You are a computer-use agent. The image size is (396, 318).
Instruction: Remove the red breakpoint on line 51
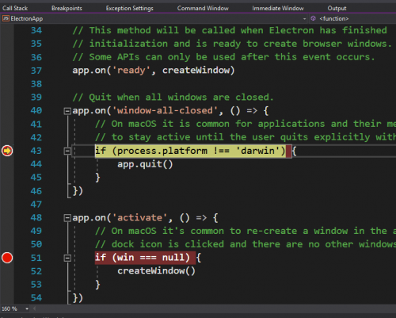7,258
